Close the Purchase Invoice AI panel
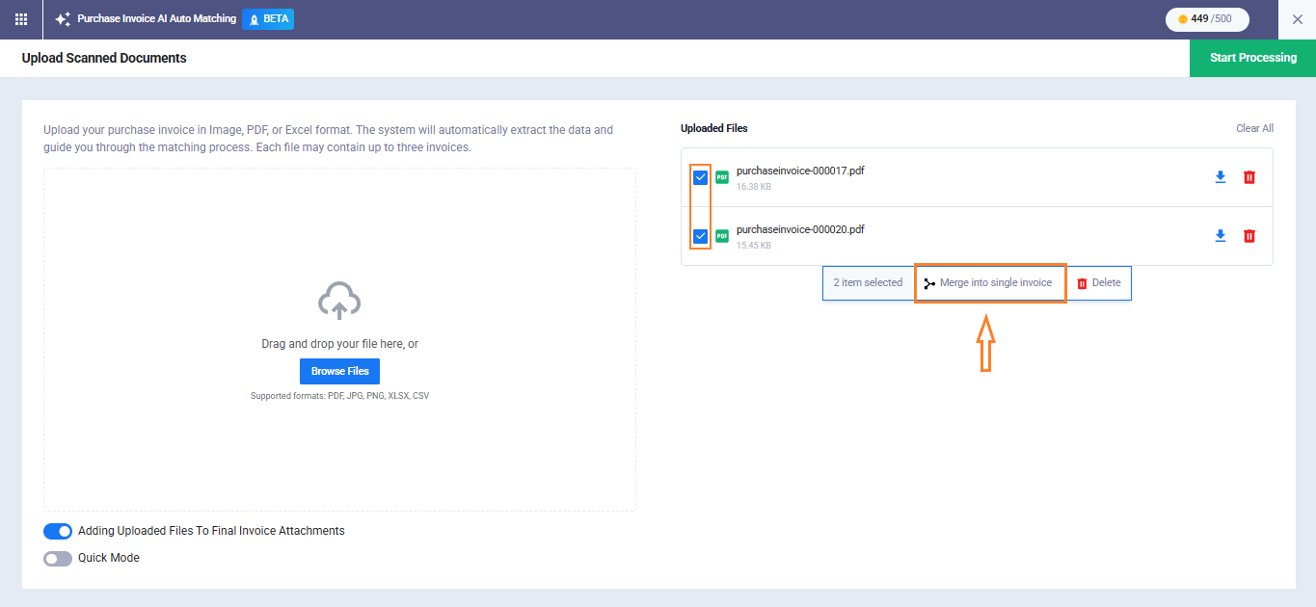The image size is (1316, 607). click(1297, 19)
